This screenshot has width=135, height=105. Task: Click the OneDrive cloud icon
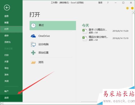coord(33,36)
